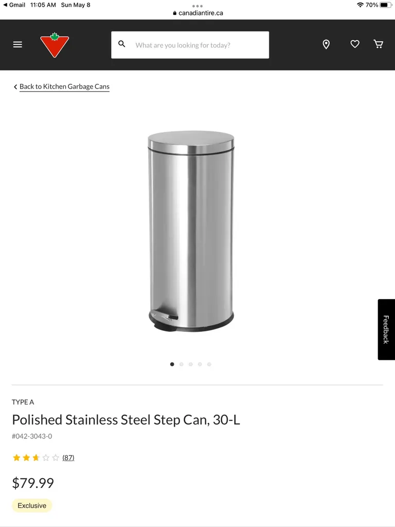Open the store locator pin icon
This screenshot has height=527, width=395.
click(x=326, y=44)
